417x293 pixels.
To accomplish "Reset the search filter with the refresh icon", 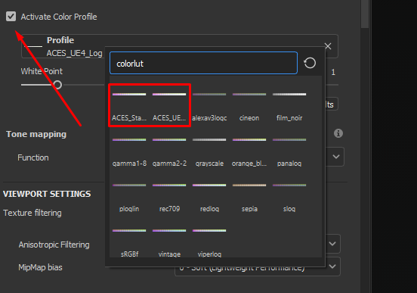I will click(x=310, y=63).
